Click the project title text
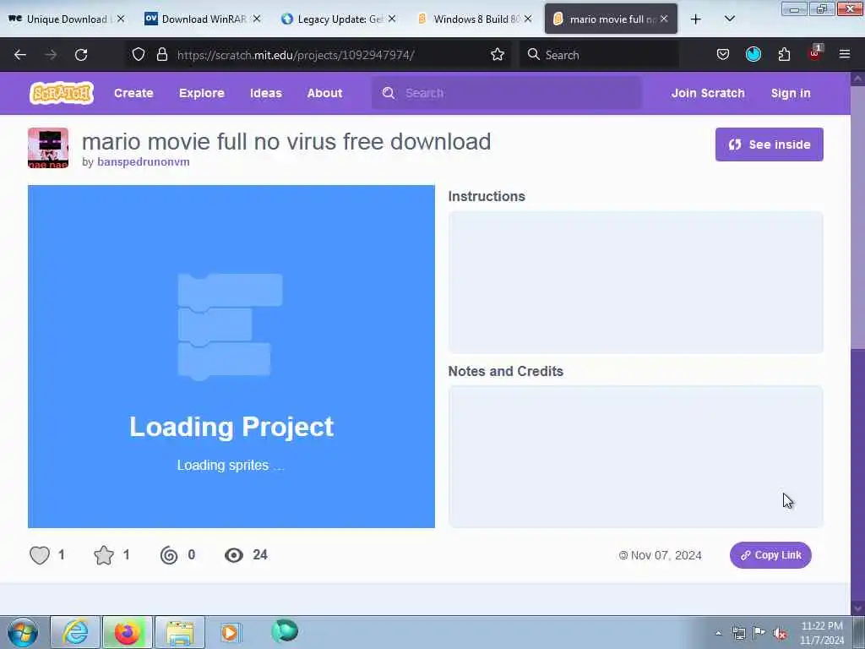The width and height of the screenshot is (865, 649). (x=286, y=142)
